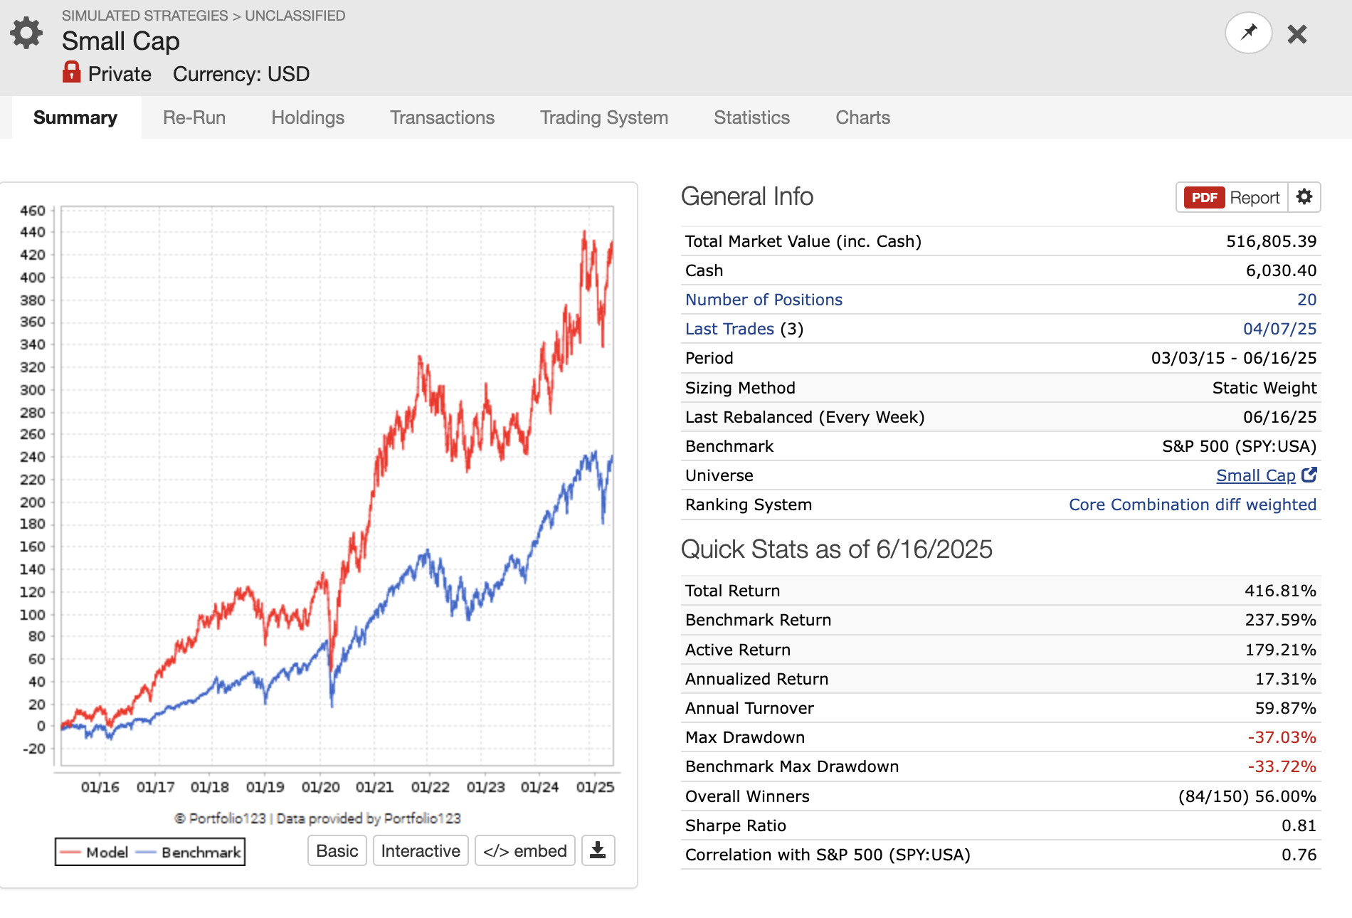
Task: View the Statistics tab
Action: [x=751, y=117]
